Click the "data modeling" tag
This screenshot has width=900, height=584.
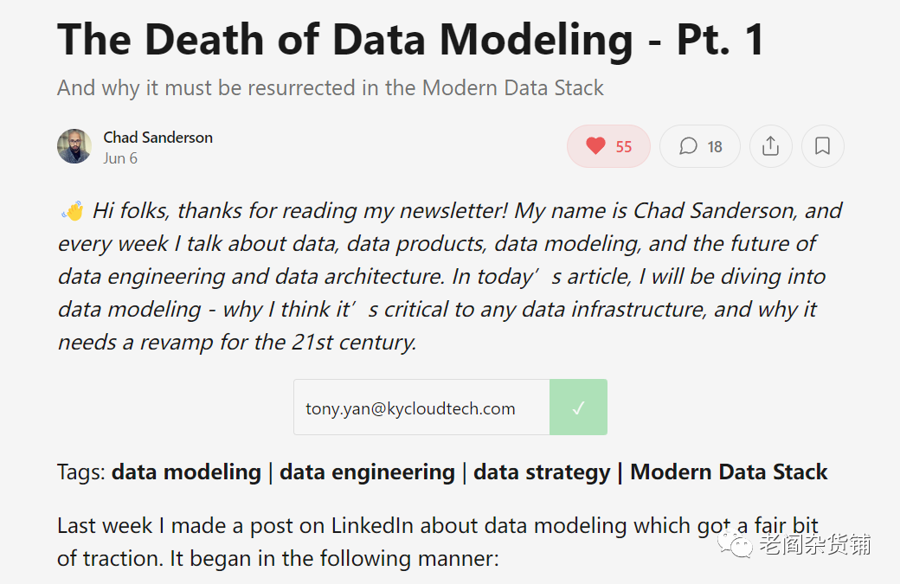(x=186, y=472)
